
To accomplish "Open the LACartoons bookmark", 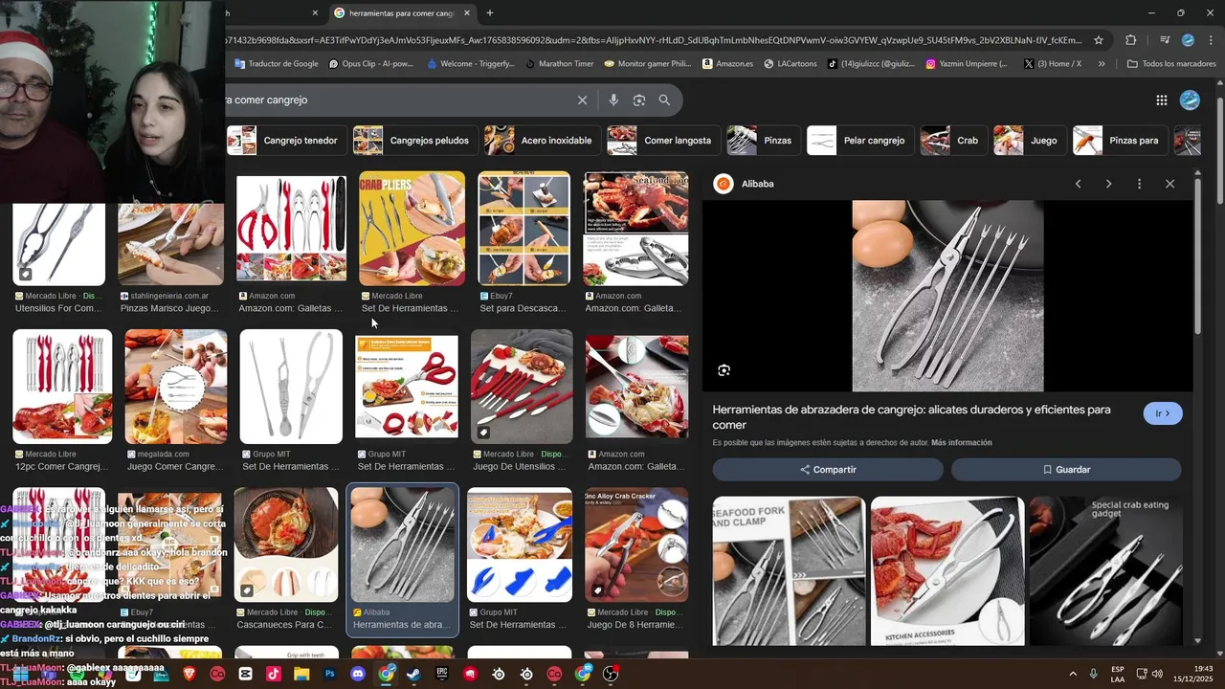I will pyautogui.click(x=790, y=64).
